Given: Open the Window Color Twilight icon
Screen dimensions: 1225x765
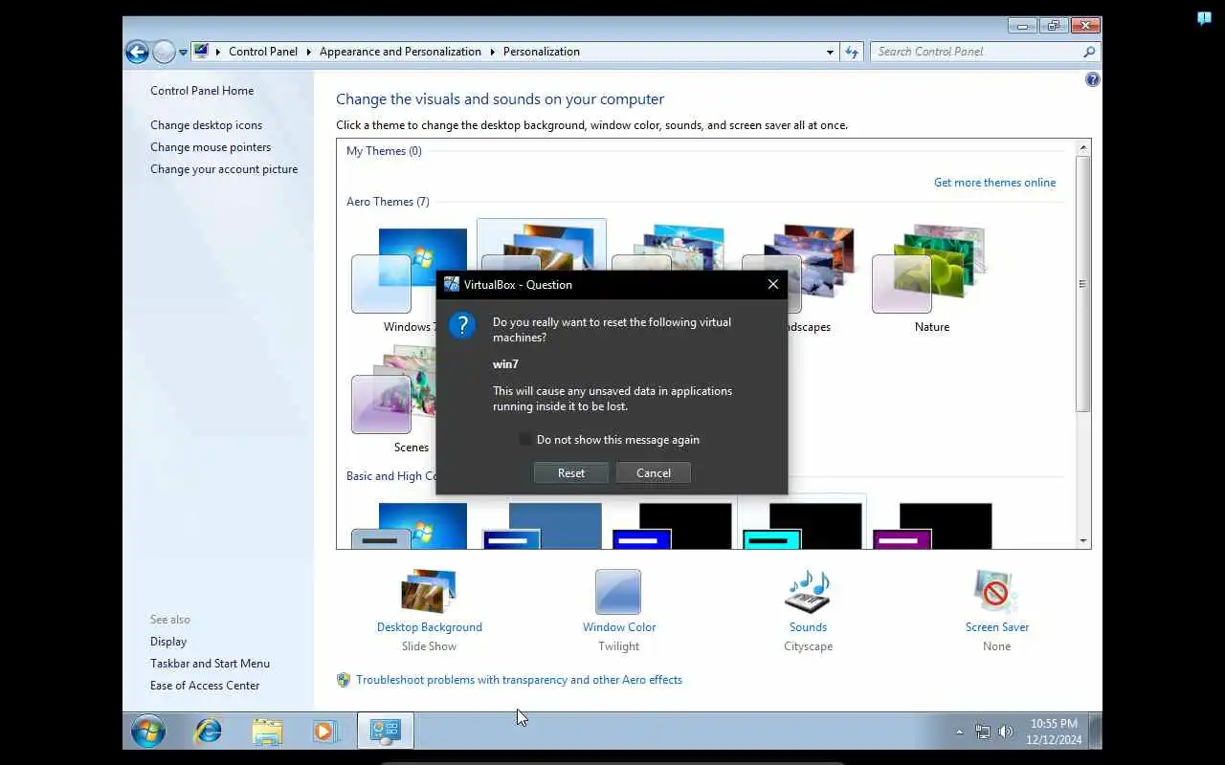Looking at the screenshot, I should [618, 591].
